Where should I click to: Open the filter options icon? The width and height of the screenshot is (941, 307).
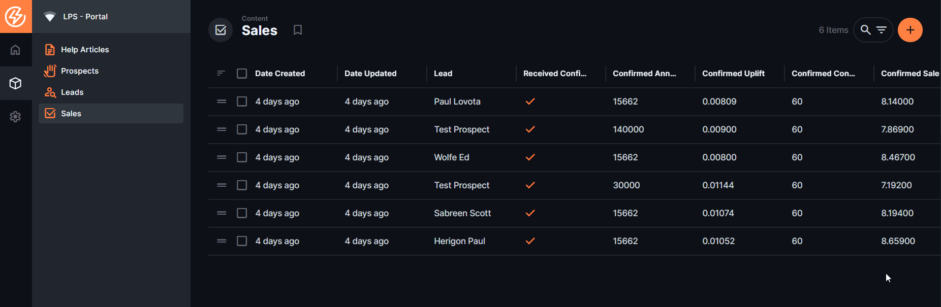pos(882,30)
